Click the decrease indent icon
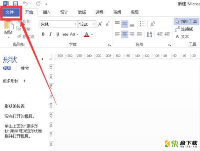The height and width of the screenshot is (151, 200). 160,34
